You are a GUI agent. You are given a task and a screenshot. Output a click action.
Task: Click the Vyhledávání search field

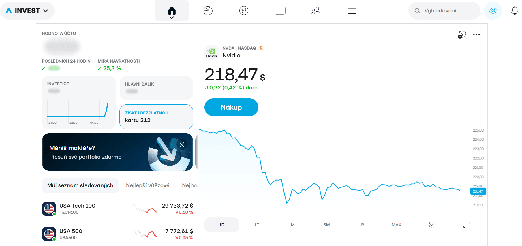(444, 11)
